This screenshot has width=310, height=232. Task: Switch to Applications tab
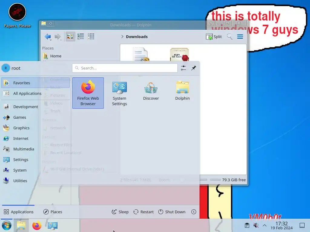tap(18, 212)
